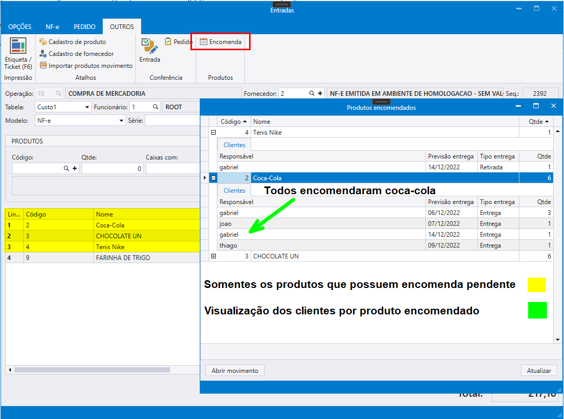Select the thiago client row
The height and width of the screenshot is (419, 564).
click(385, 245)
